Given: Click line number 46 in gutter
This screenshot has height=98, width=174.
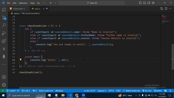Looking at the screenshot, I should point(13,72).
